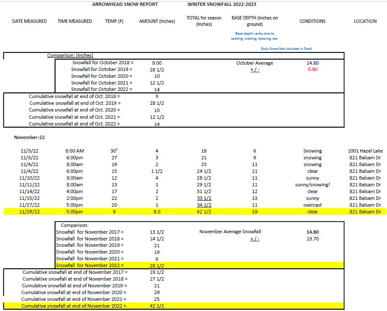
Task: Select Snowfall for October 2019 label
Action: point(102,69)
